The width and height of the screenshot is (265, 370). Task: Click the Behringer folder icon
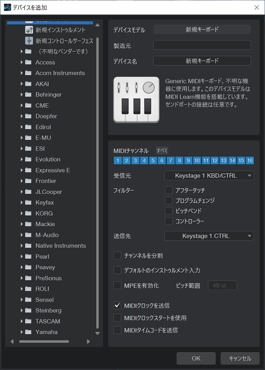[x=28, y=95]
